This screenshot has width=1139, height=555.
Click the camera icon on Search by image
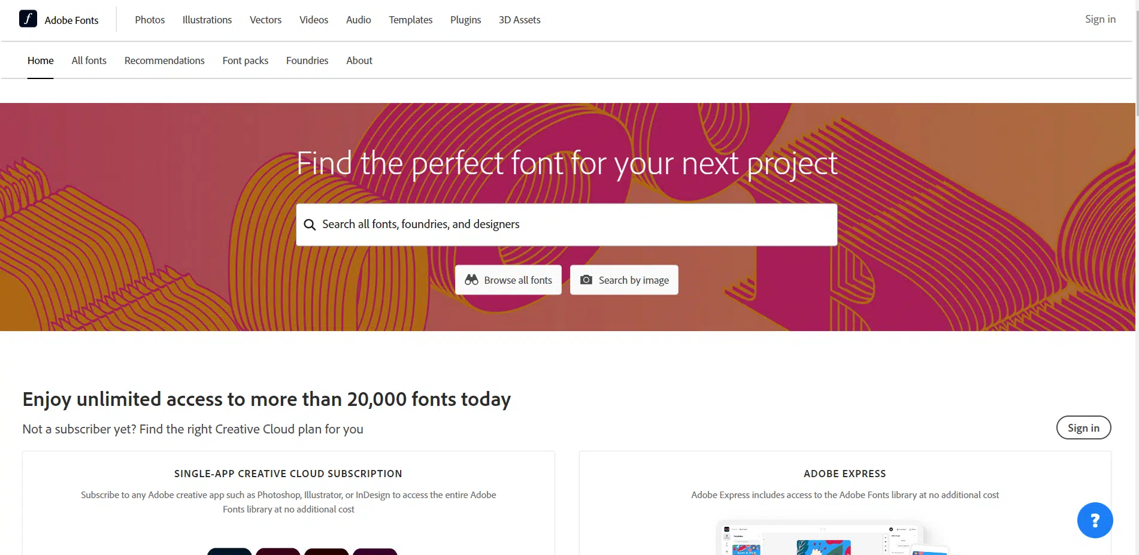[586, 280]
